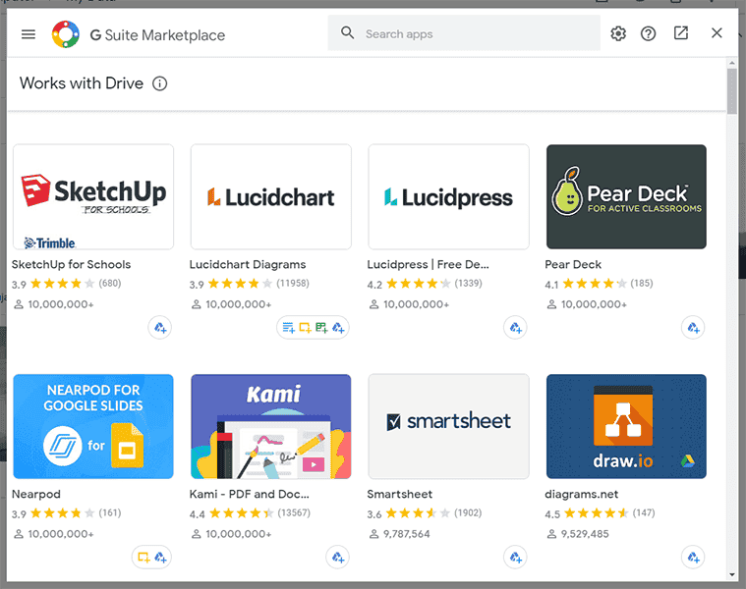Open the Smartsheet thumbnail
The image size is (746, 589).
coord(448,427)
